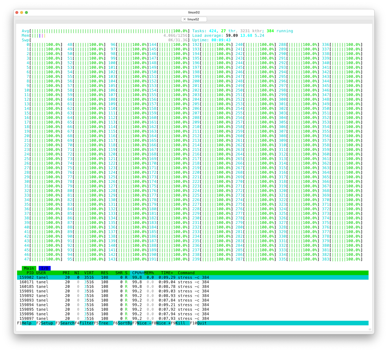The height and width of the screenshot is (352, 388).
Task: Open F6 SortBy menu
Action: tap(123, 323)
